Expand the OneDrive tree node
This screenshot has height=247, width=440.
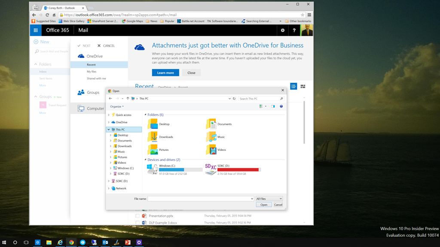109,122
